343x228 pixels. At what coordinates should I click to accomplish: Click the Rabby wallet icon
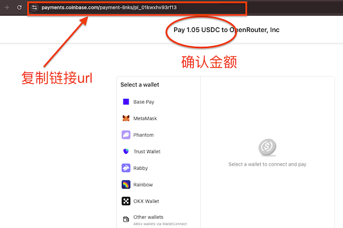(126, 168)
